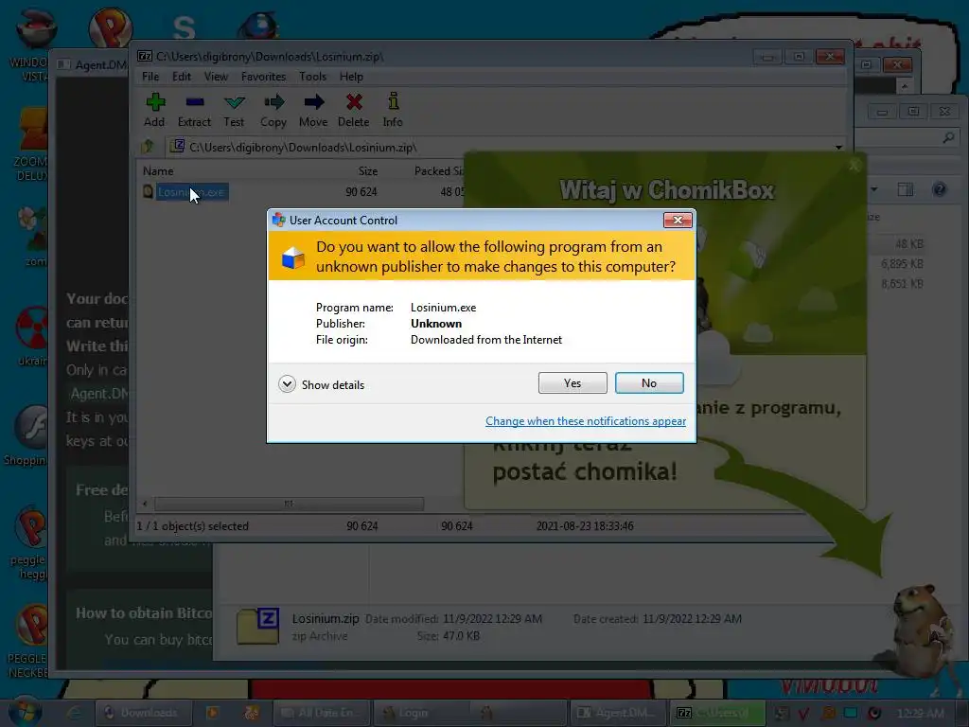Image resolution: width=969 pixels, height=727 pixels.
Task: Close the ChomikBox welcome popup
Action: [854, 165]
